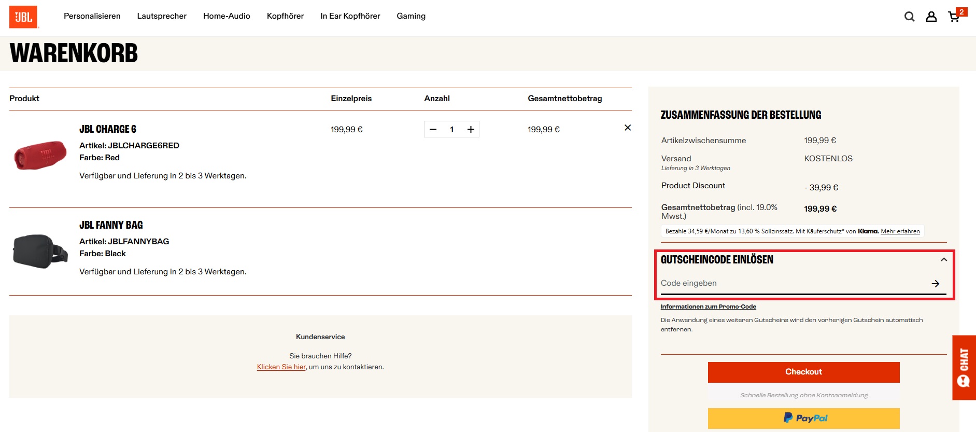Select the Einzelpreis column header
Image resolution: width=976 pixels, height=432 pixels.
tap(351, 98)
